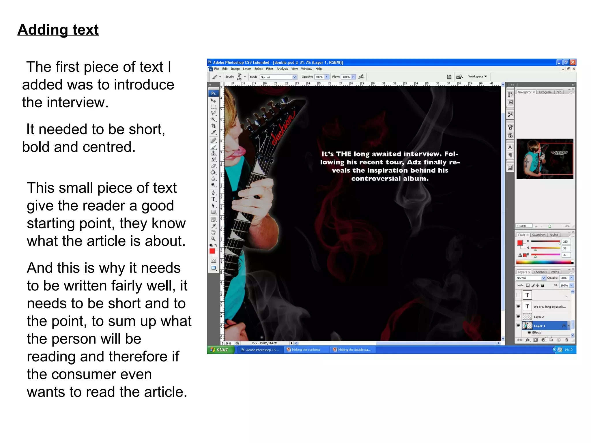Click the Navigator preview thumbnail

point(545,159)
